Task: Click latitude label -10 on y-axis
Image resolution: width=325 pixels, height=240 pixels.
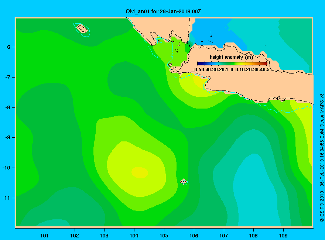Action: click(x=6, y=168)
